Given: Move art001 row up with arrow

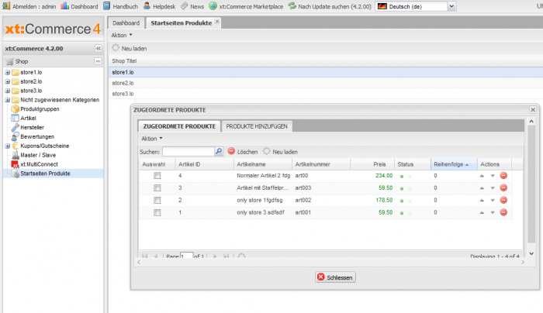Looking at the screenshot, I should coord(482,212).
